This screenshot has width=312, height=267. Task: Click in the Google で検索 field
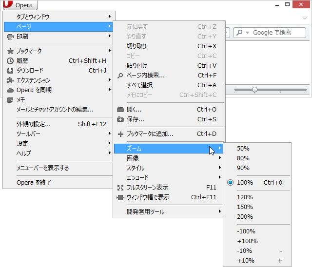[x=270, y=33]
